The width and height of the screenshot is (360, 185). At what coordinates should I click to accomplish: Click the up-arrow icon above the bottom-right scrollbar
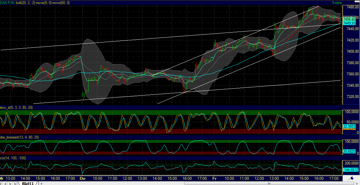pos(352,178)
